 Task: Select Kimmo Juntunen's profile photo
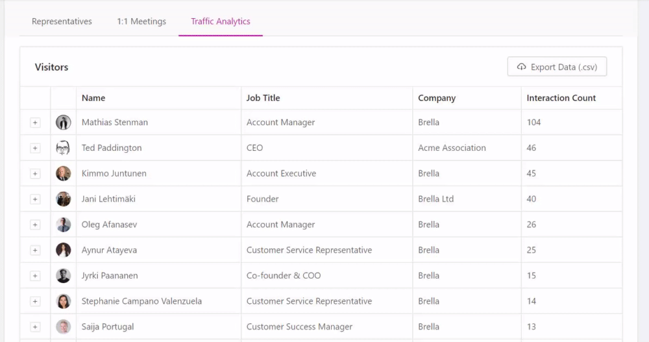tap(64, 174)
